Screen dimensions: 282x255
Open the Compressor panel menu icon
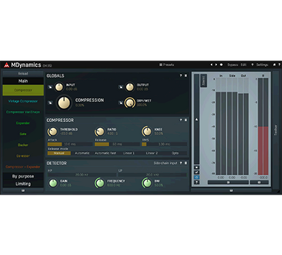tap(186, 120)
